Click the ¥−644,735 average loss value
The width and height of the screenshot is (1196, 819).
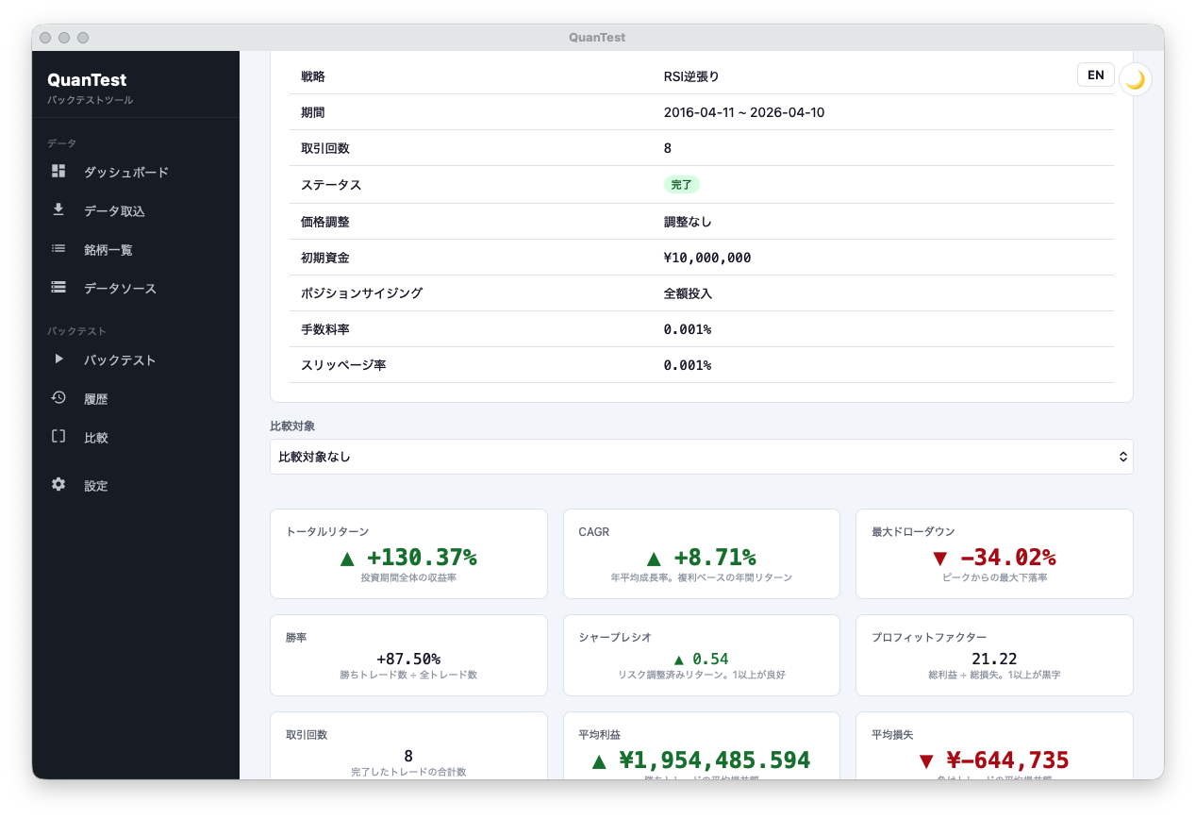click(x=1007, y=760)
